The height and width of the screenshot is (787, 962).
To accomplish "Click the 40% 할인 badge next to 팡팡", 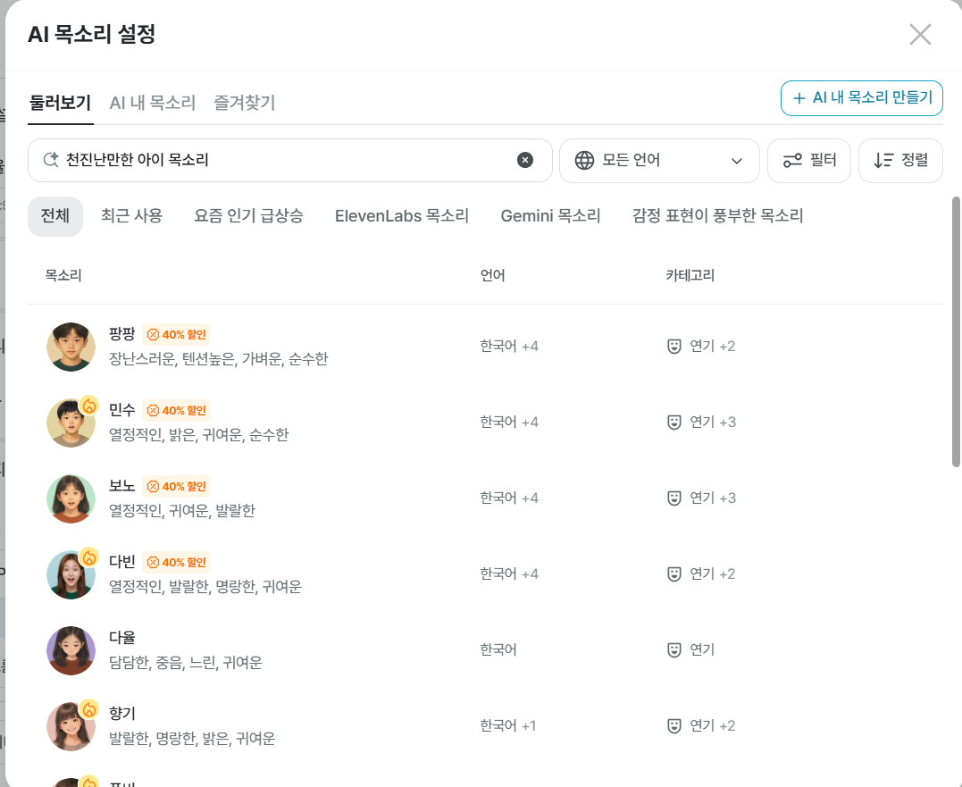I will [176, 334].
